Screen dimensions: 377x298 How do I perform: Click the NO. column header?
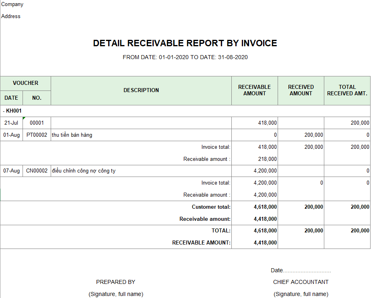point(37,98)
